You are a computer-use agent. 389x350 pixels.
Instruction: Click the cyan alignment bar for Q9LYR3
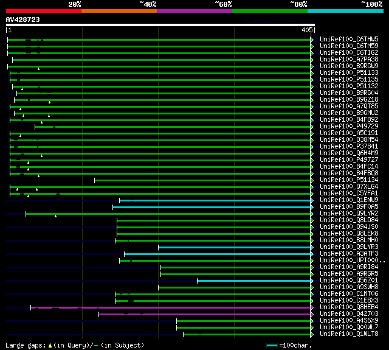[235, 247]
